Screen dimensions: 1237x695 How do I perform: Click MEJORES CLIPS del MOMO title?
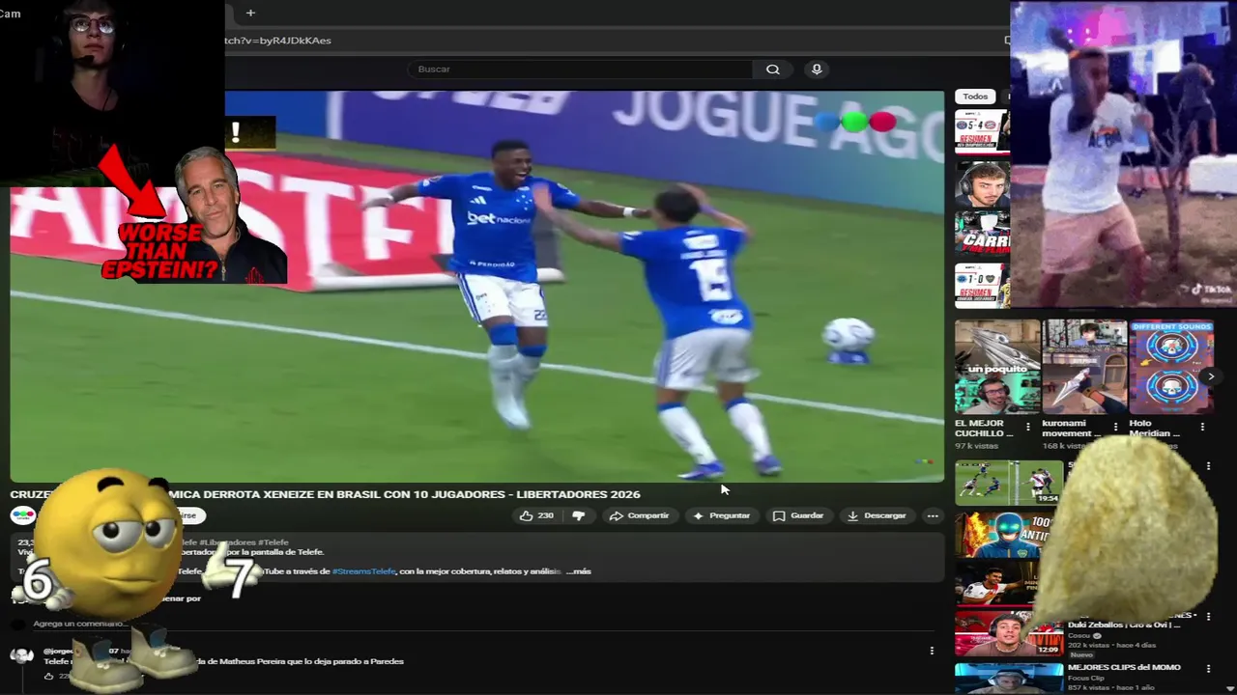1124,667
